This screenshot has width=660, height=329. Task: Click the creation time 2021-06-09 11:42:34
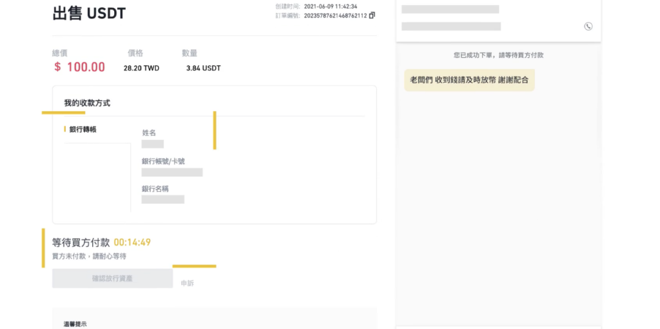331,6
